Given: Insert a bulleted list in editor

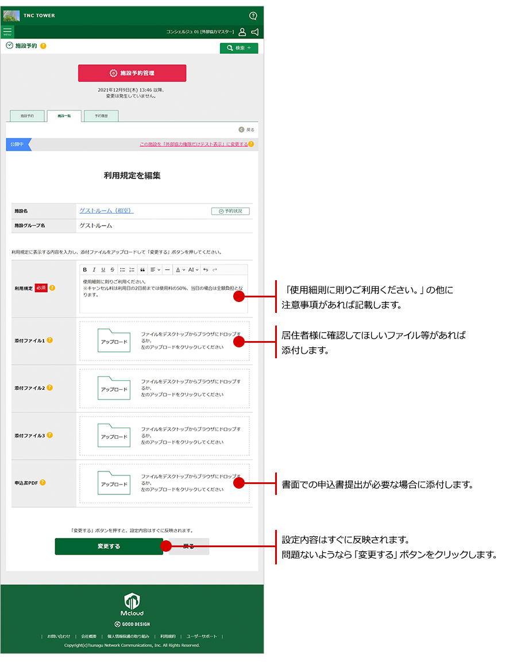Looking at the screenshot, I should 122,269.
